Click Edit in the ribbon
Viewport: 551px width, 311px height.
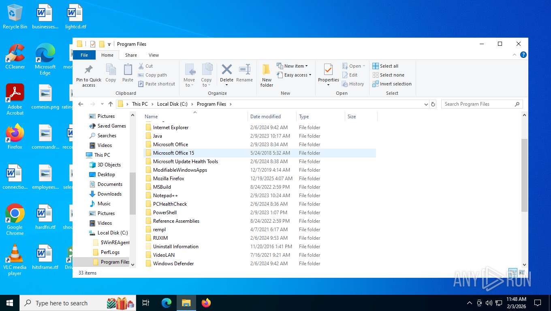(350, 75)
